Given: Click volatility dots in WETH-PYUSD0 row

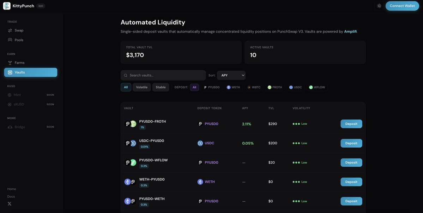Looking at the screenshot, I should 296,182.
